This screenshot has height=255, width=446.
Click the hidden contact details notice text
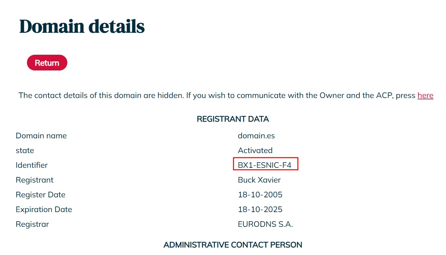point(217,95)
